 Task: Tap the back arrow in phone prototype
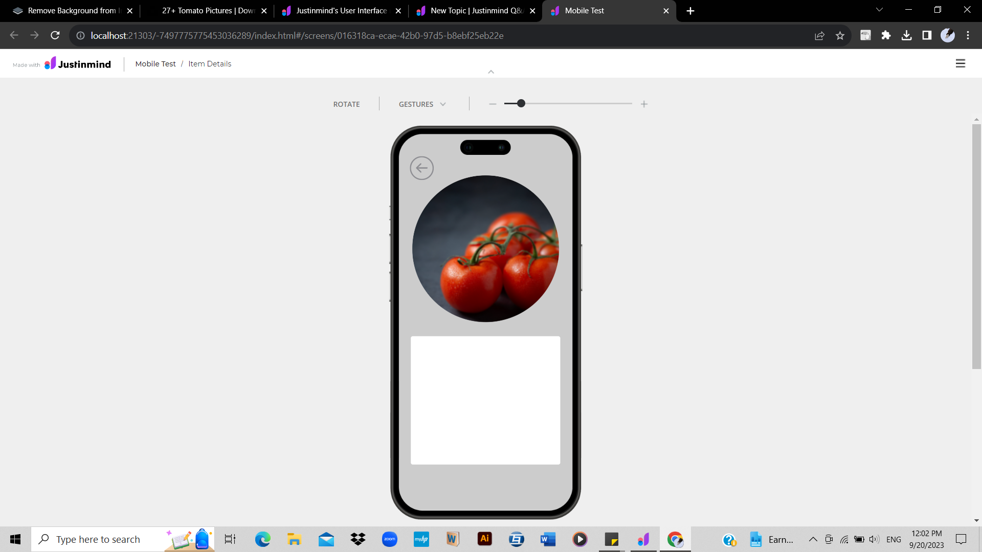(421, 168)
